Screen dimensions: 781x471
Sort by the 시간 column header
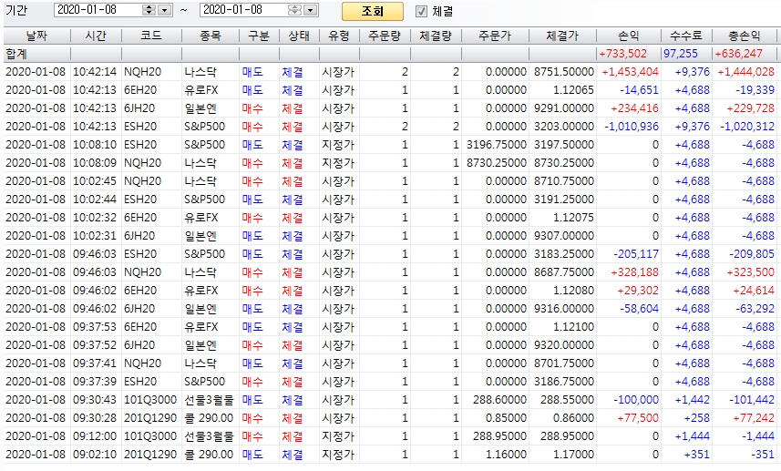[x=96, y=36]
